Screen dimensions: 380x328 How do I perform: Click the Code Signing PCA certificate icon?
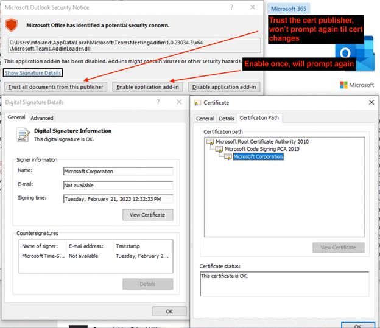[219, 149]
